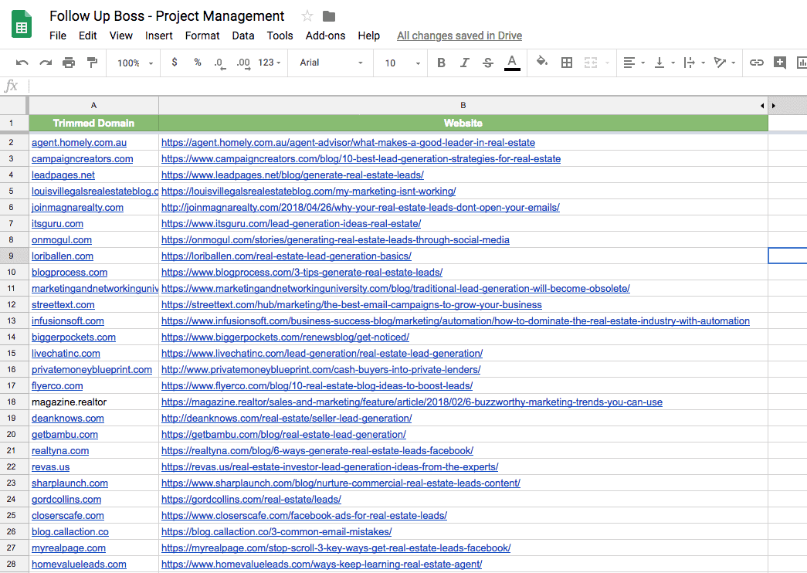Open the Add-ons menu

point(325,36)
